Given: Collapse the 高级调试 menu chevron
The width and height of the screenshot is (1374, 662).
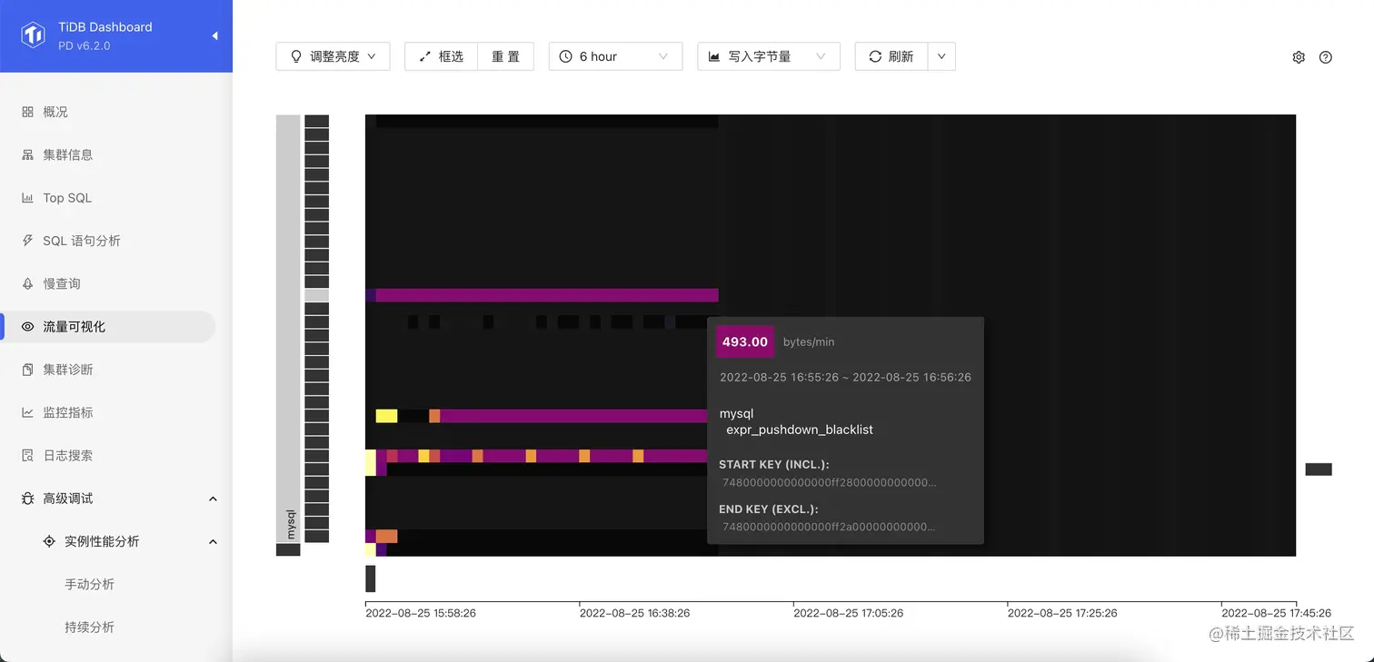Looking at the screenshot, I should click(213, 499).
